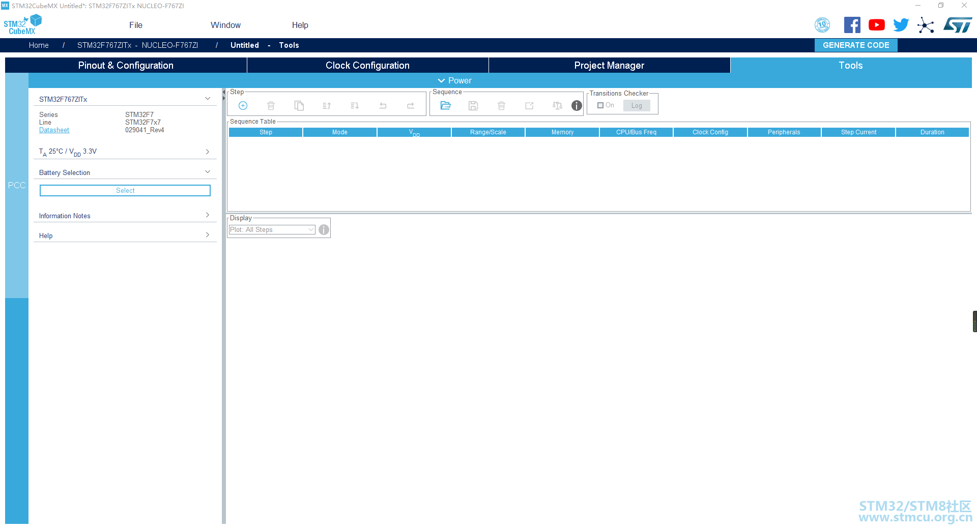977x529 pixels.
Task: Open the File menu
Action: [x=136, y=25]
